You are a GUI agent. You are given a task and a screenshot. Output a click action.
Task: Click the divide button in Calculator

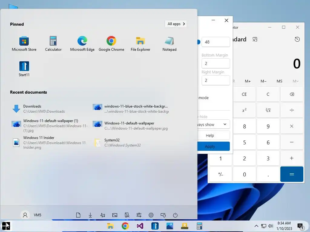coord(292,110)
